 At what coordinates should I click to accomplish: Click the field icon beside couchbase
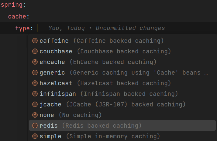tap(35, 52)
